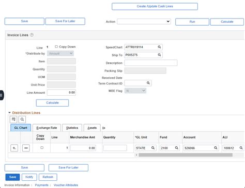
Task: Click the Run button
Action: point(192,22)
